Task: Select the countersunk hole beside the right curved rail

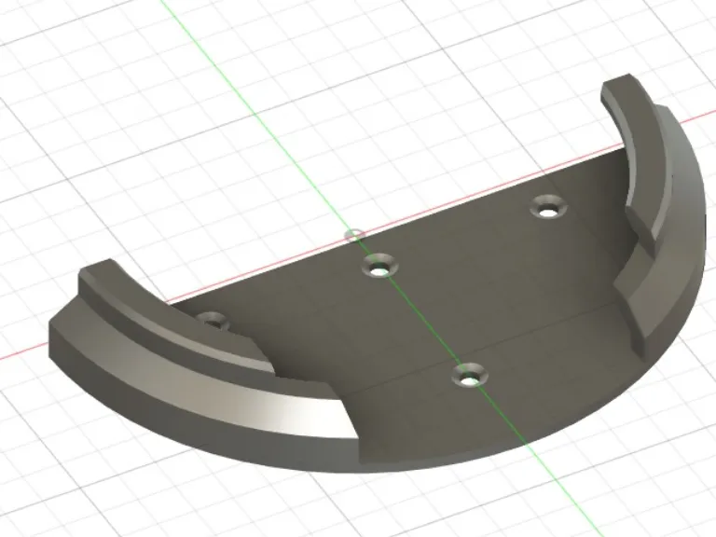Action: tap(548, 207)
